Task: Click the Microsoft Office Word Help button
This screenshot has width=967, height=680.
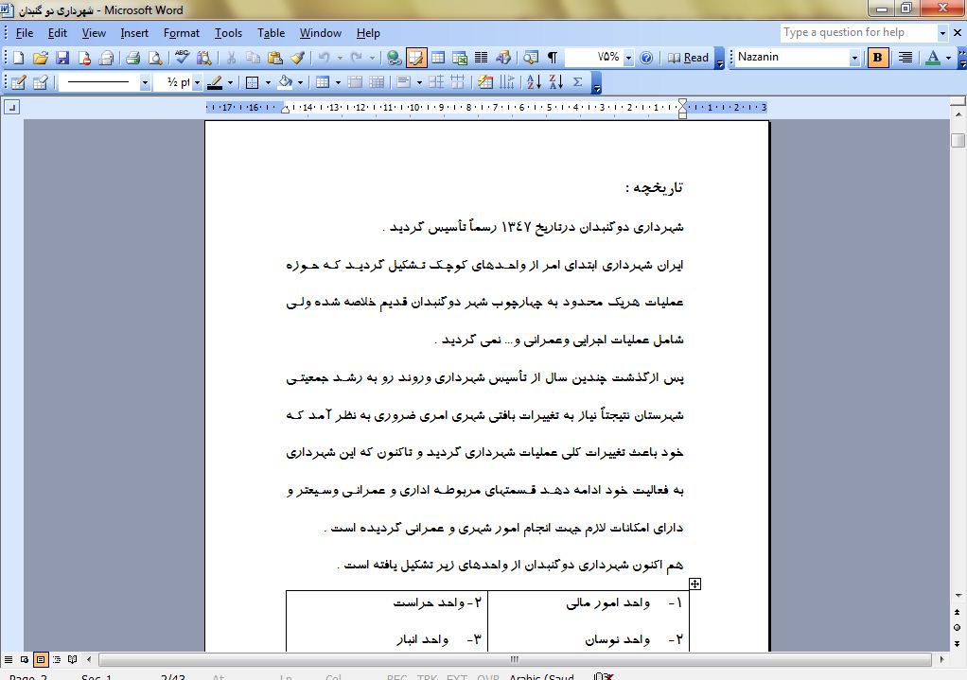Action: tap(646, 58)
